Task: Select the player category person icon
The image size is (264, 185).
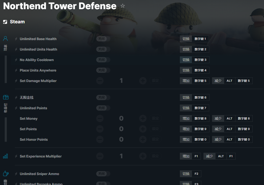Action: [6, 39]
